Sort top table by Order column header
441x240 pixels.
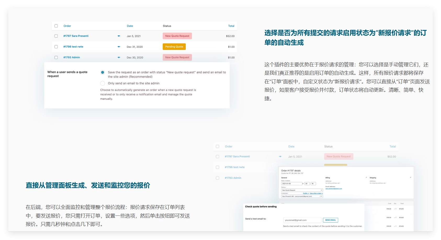(x=67, y=26)
